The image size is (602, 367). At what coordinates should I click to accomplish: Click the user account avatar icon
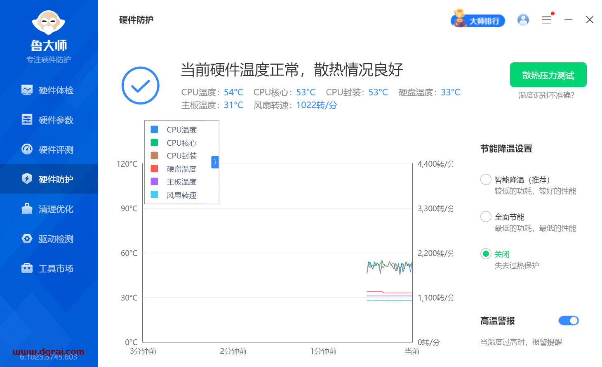[x=523, y=19]
